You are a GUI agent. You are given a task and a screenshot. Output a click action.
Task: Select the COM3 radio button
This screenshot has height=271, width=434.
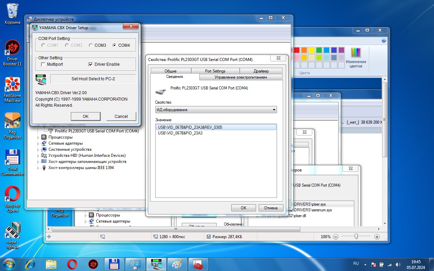91,45
